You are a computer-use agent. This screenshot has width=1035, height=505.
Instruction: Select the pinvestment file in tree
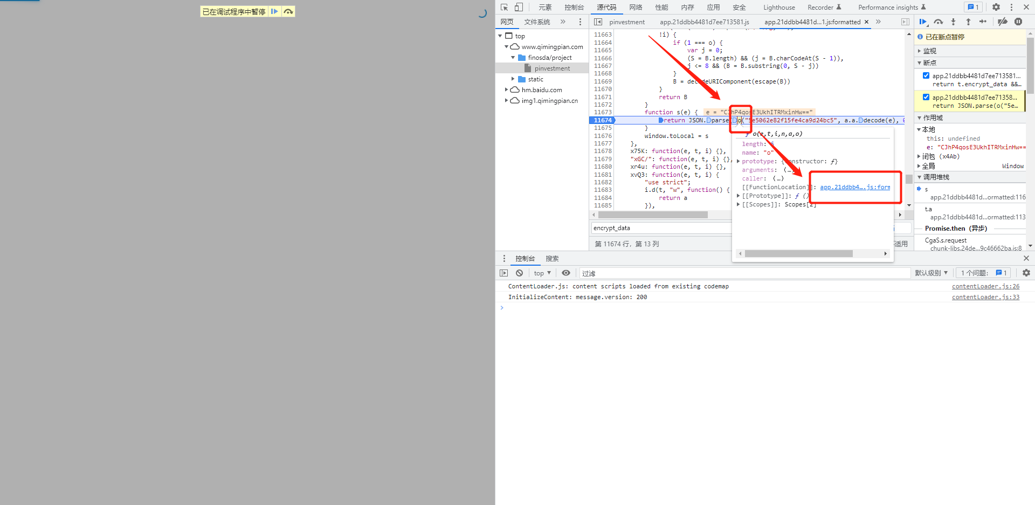pos(552,68)
